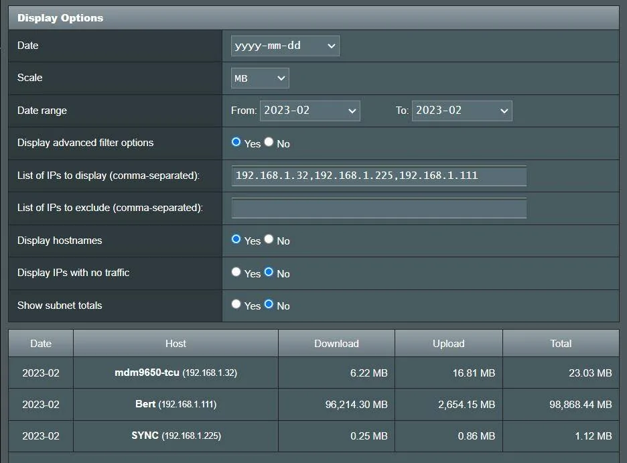Select No for Display IPs with no traffic
Image resolution: width=627 pixels, height=463 pixels.
point(269,272)
